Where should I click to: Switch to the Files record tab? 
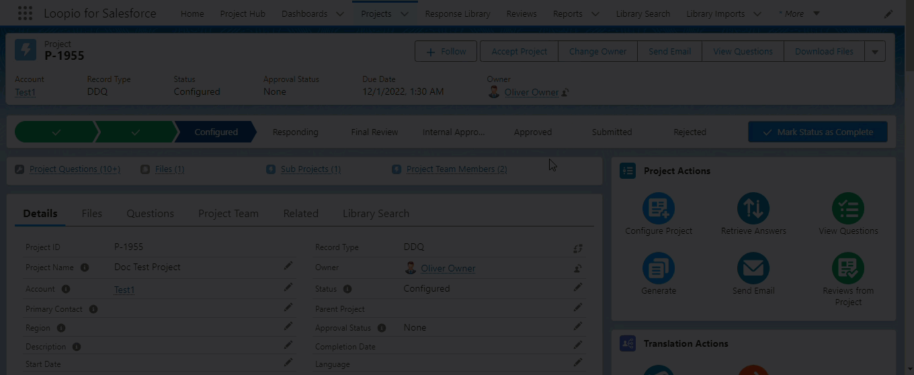point(92,213)
